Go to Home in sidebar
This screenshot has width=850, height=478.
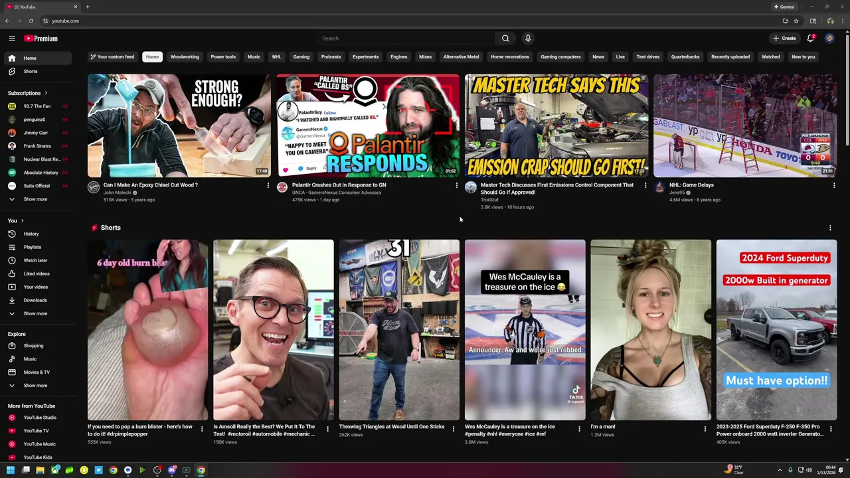click(x=37, y=58)
